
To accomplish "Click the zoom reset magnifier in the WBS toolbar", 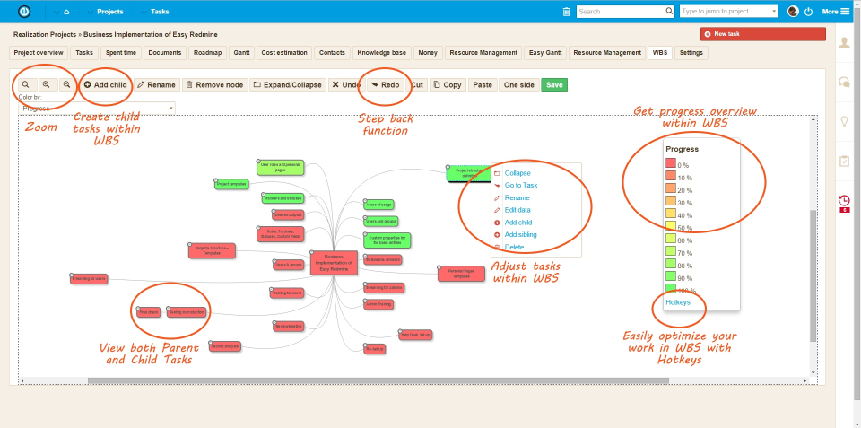I will pos(26,84).
